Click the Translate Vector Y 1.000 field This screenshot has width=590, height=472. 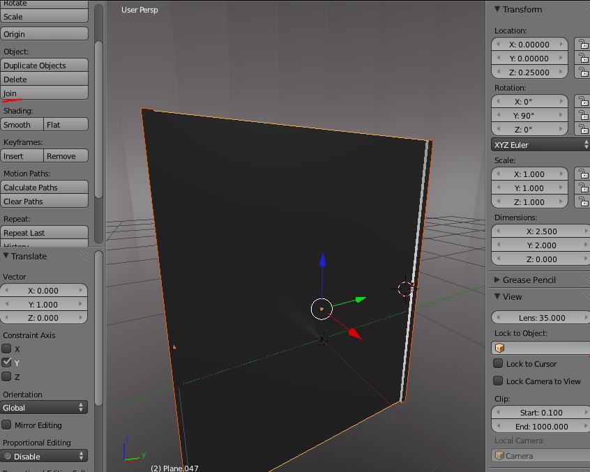(44, 304)
